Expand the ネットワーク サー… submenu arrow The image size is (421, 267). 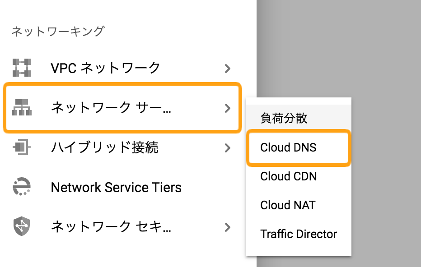click(227, 108)
